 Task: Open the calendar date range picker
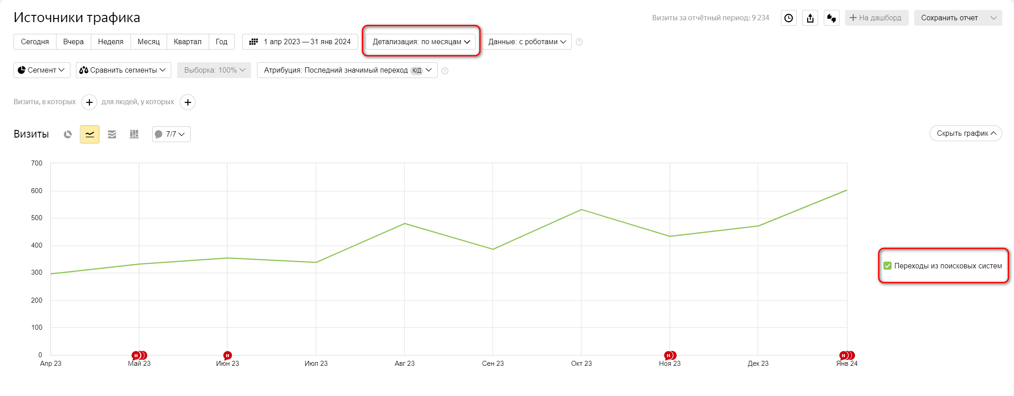pyautogui.click(x=300, y=42)
